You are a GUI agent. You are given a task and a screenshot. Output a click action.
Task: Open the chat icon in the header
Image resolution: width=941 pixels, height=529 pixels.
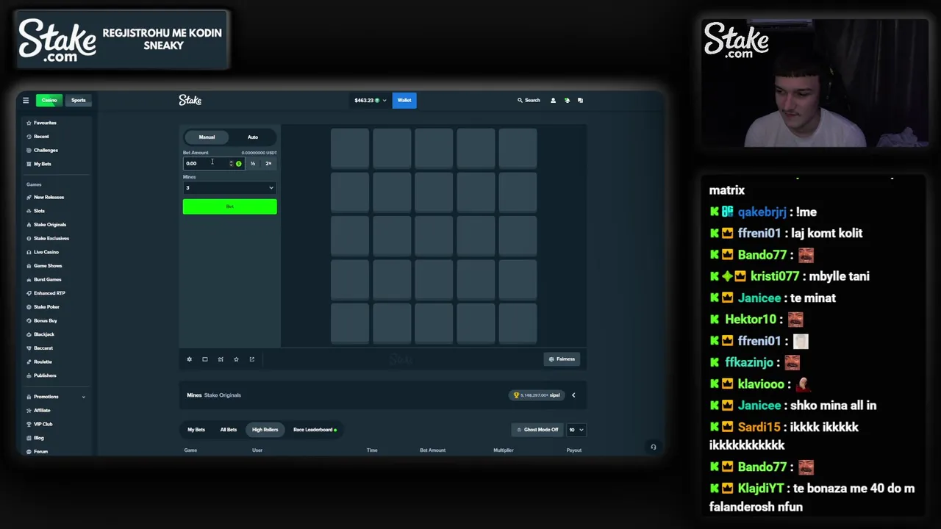(580, 101)
